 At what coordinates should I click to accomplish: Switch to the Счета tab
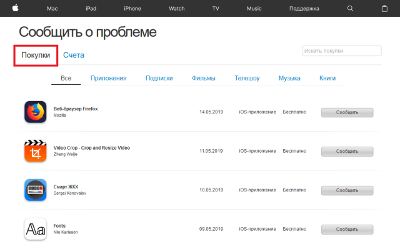(x=74, y=56)
